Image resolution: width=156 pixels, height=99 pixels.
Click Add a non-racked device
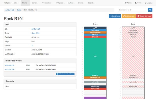[x=65, y=74]
